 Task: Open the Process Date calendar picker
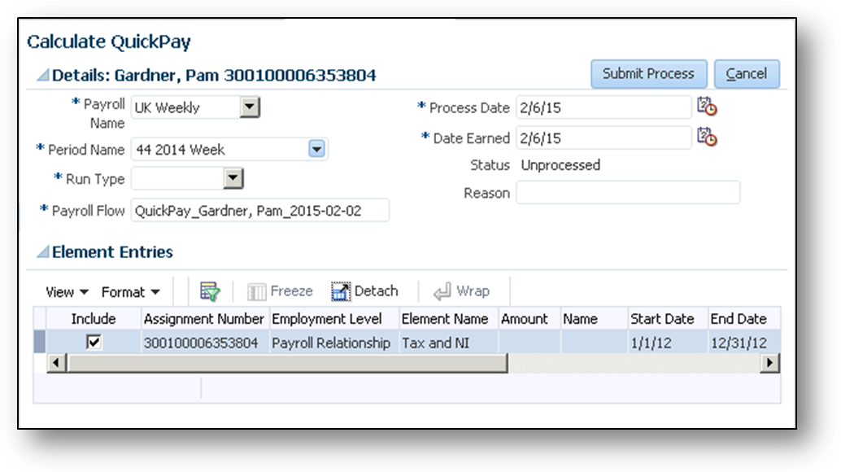707,107
